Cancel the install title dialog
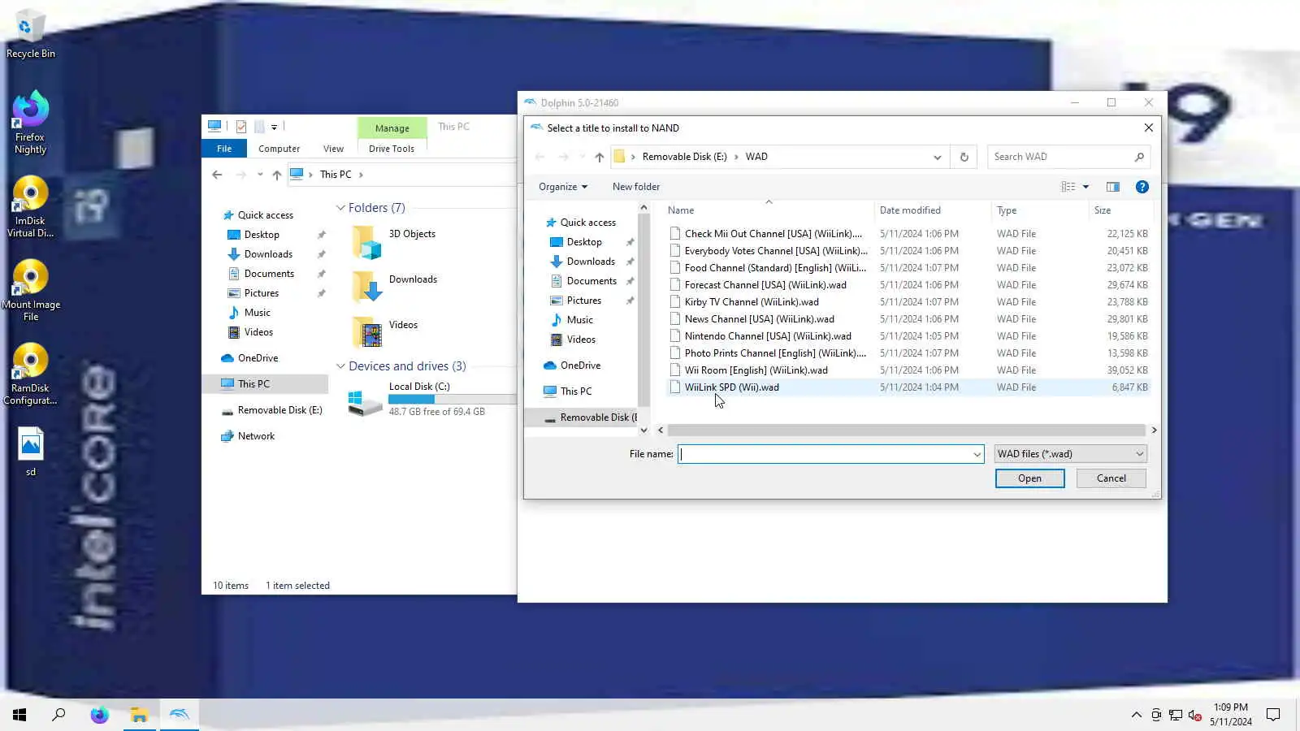Viewport: 1300px width, 731px height. 1111,478
